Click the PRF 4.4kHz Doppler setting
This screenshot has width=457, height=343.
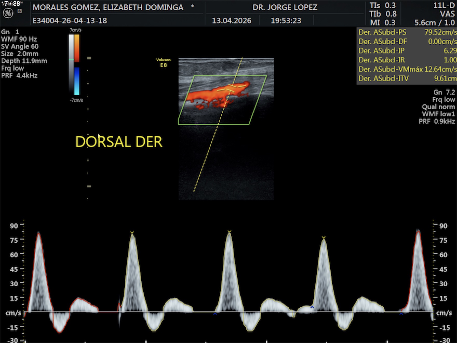coord(19,76)
